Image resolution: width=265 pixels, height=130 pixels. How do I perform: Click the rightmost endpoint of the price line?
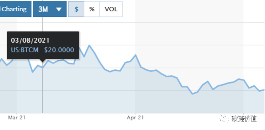pyautogui.click(x=264, y=90)
